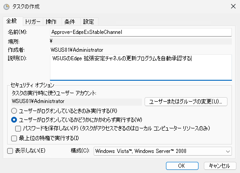Switch to the トリガー tab
The width and height of the screenshot is (240, 173).
(33, 21)
